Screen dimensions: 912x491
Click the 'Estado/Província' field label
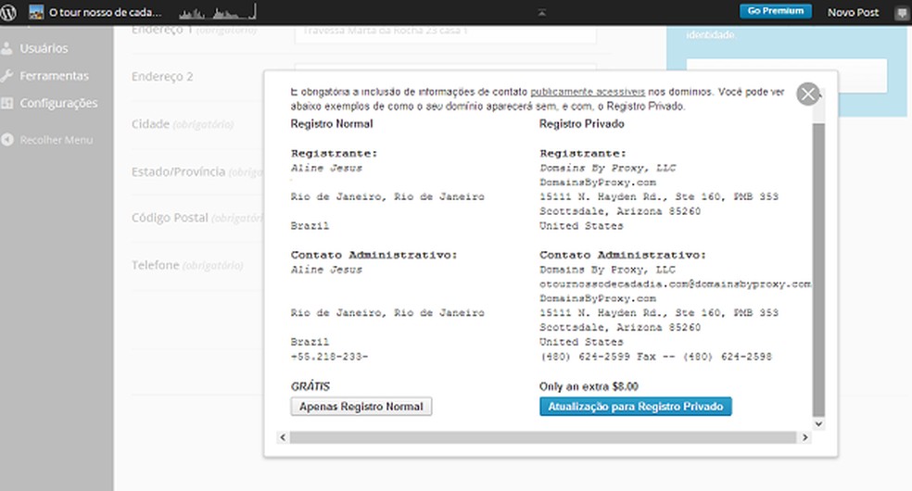[x=178, y=172]
